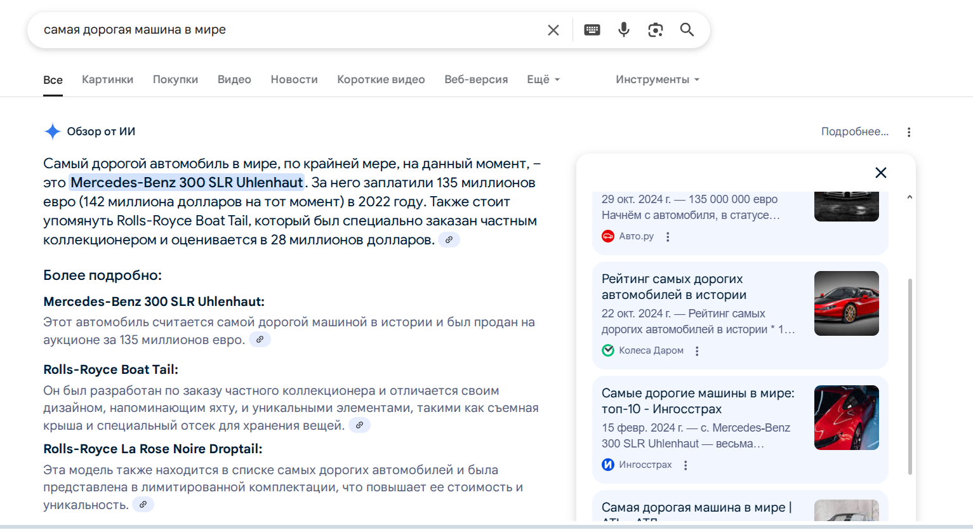Open Самые дорогие машины в мире: топ-10 article
Screen dimensions: 973x530
[698, 401]
